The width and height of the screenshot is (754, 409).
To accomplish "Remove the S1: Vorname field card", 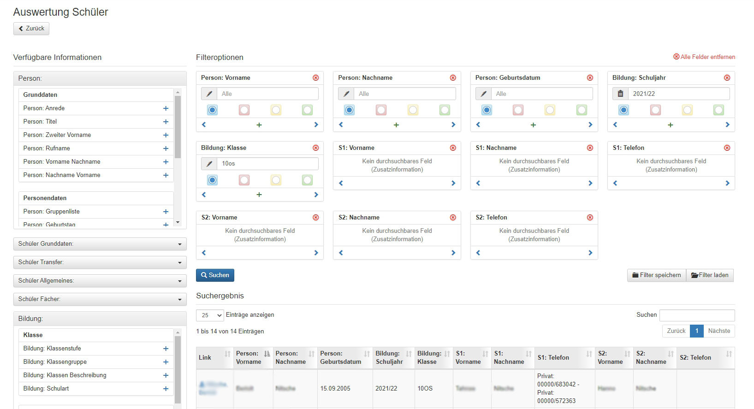I will tap(453, 148).
